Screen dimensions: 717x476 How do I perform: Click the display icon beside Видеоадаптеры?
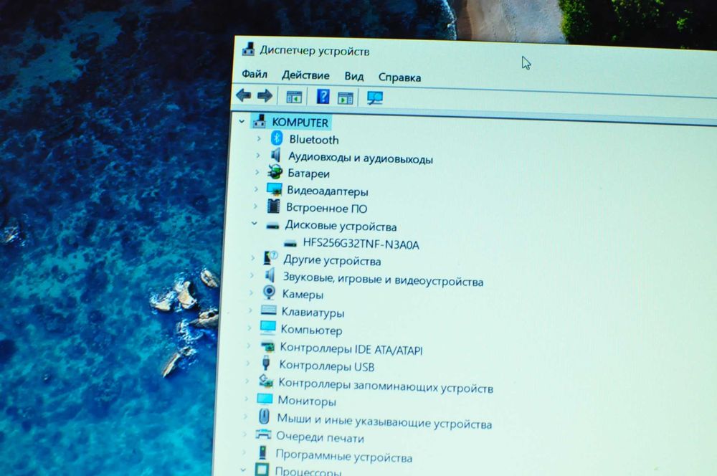pos(275,189)
